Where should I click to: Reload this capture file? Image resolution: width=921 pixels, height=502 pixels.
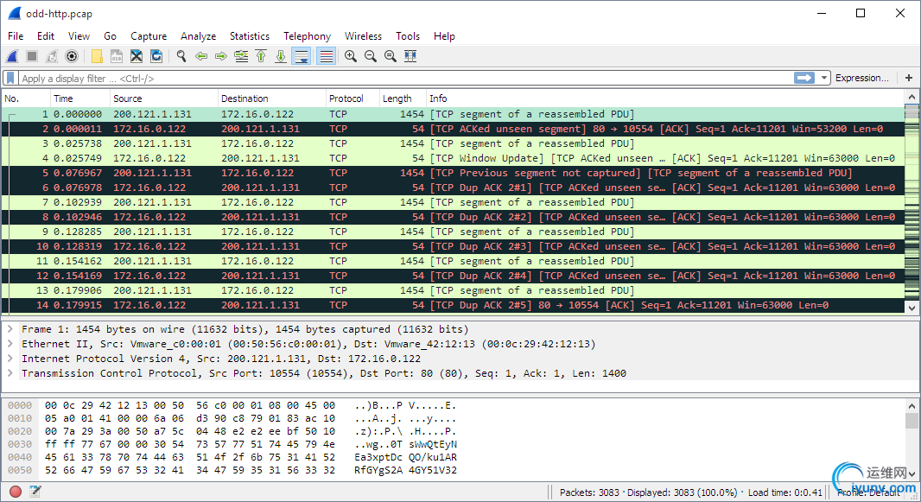click(x=156, y=56)
